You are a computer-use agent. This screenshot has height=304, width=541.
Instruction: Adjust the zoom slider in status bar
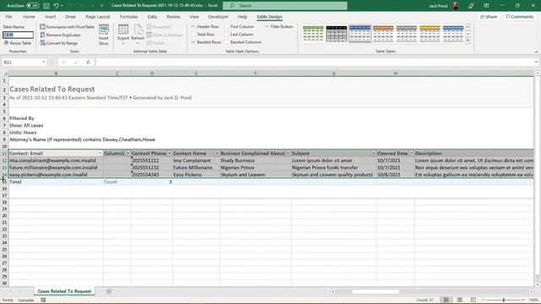[x=504, y=300]
